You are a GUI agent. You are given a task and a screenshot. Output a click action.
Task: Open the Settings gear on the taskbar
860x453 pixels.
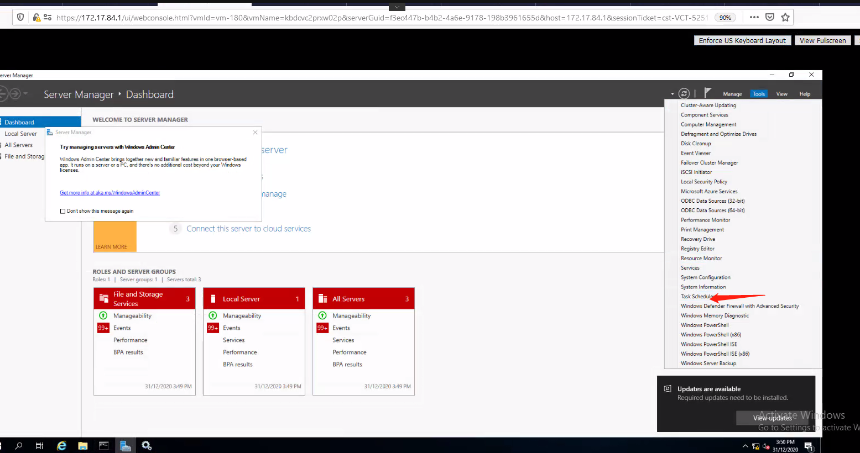pyautogui.click(x=147, y=445)
